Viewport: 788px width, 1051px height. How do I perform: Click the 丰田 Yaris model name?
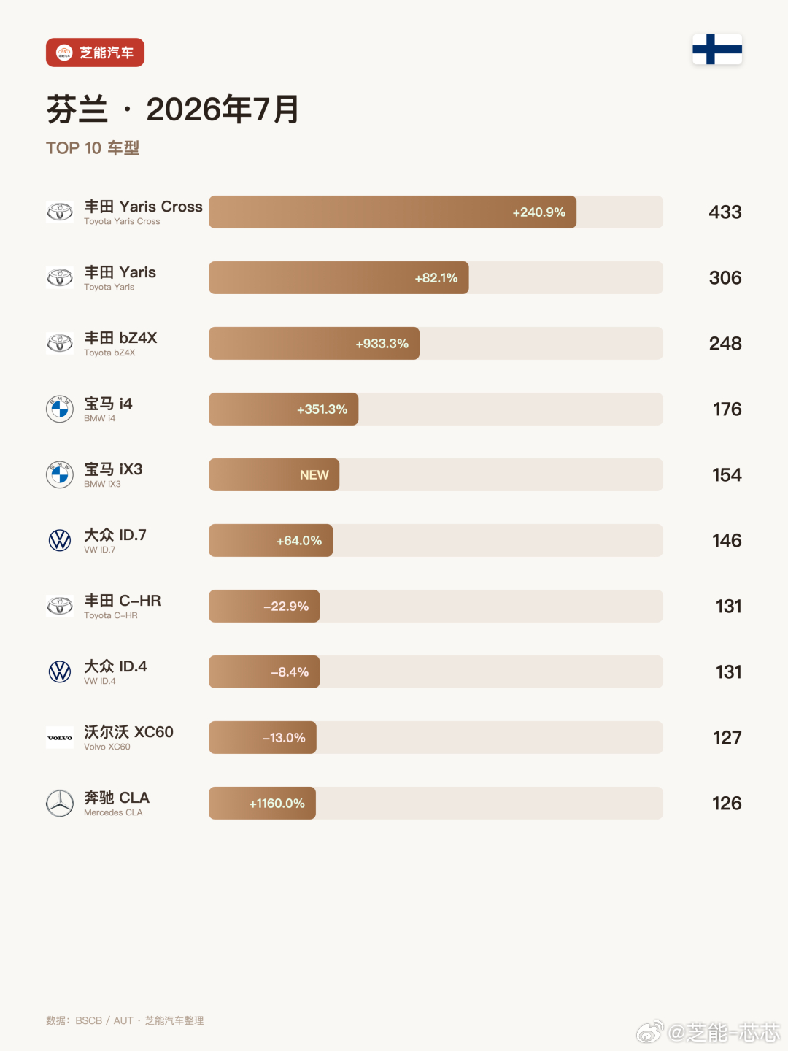click(x=120, y=272)
